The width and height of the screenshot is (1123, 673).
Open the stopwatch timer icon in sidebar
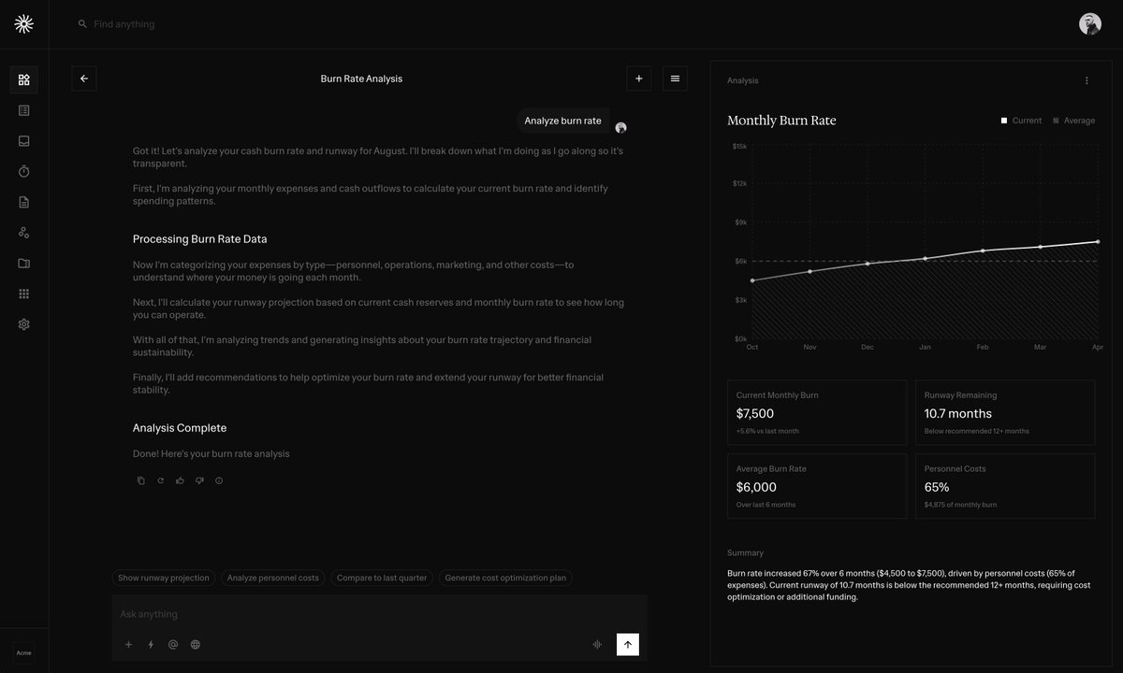click(x=24, y=171)
